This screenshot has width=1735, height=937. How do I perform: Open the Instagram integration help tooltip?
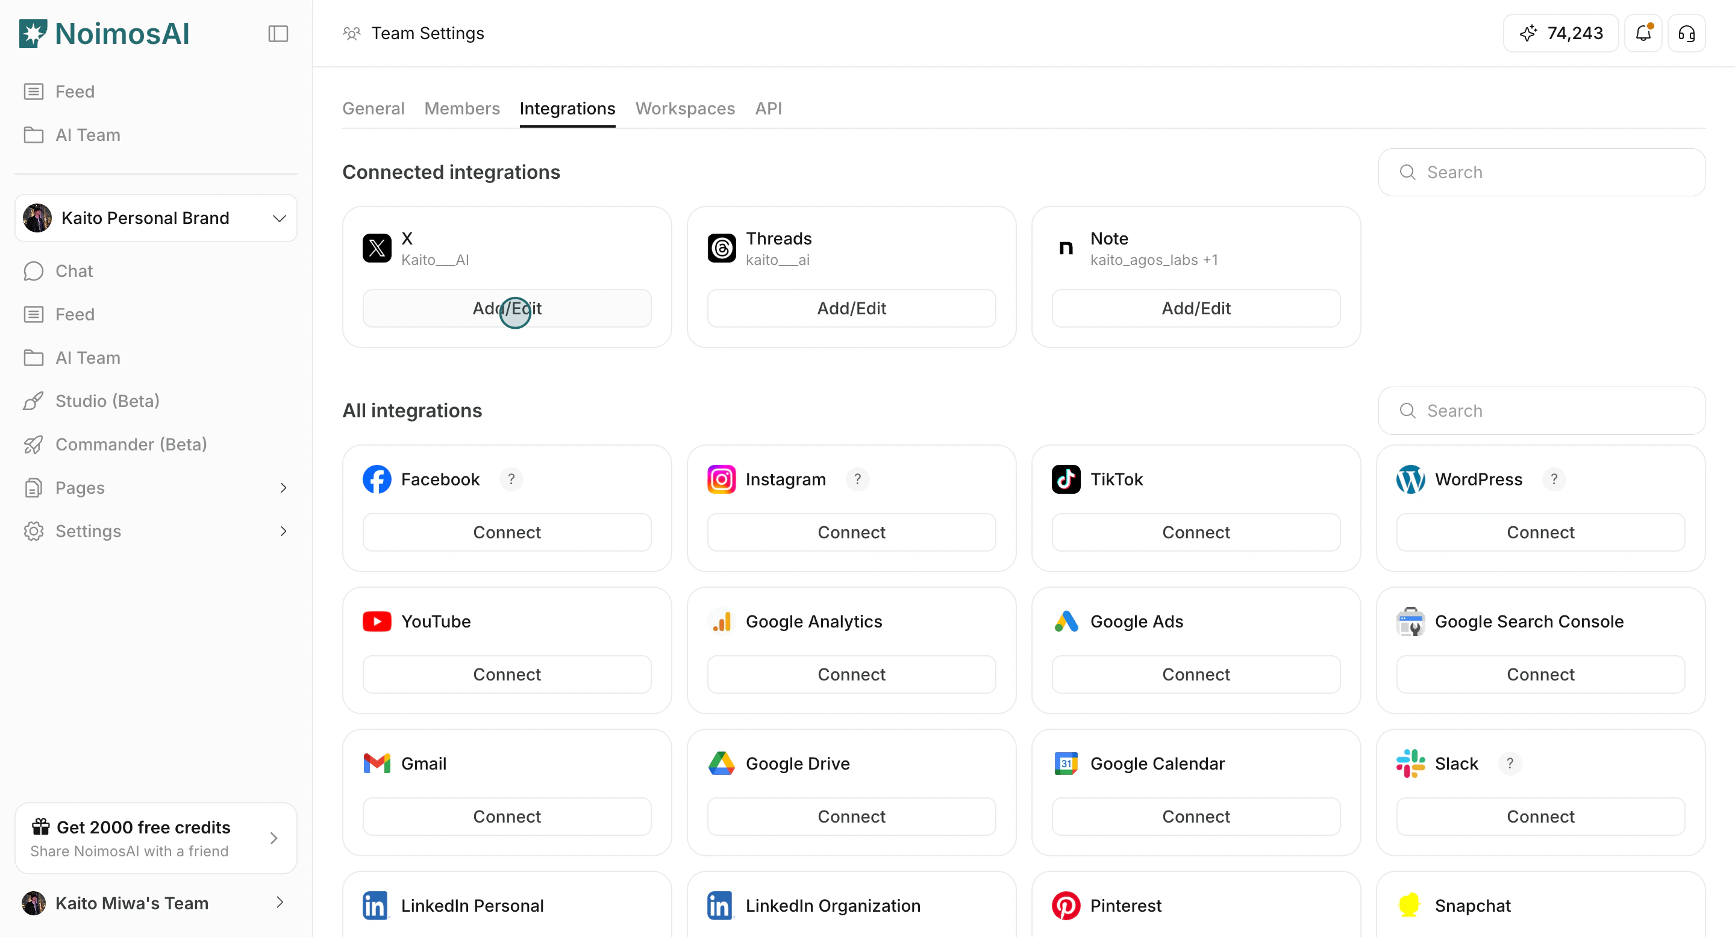coord(857,479)
